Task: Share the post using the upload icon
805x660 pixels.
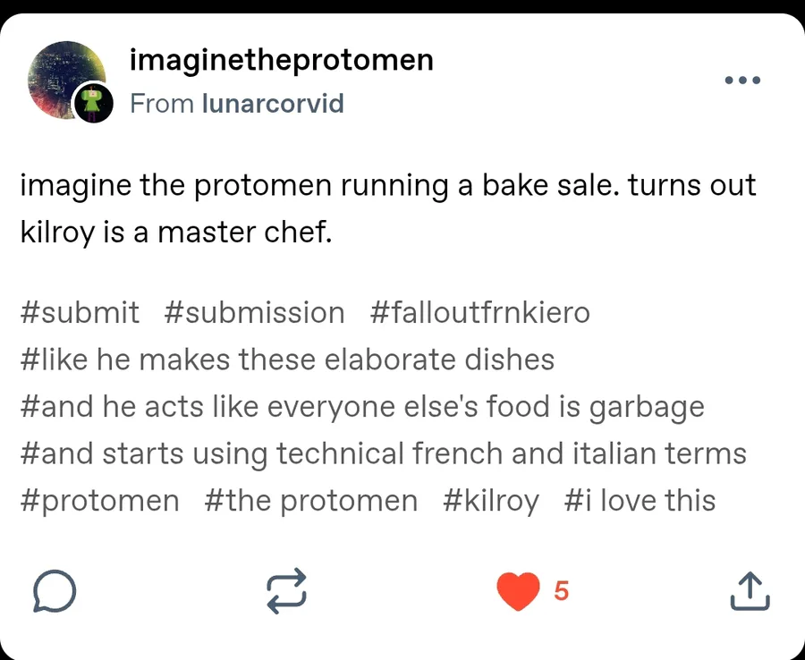Action: tap(750, 591)
